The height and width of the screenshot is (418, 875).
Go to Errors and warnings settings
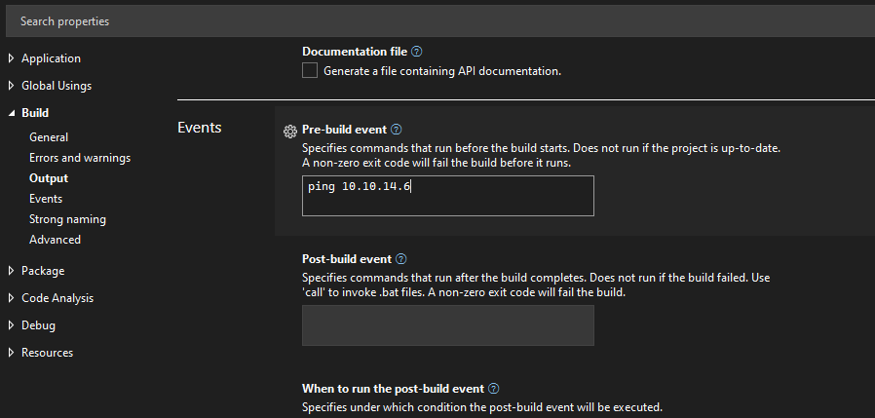click(80, 158)
